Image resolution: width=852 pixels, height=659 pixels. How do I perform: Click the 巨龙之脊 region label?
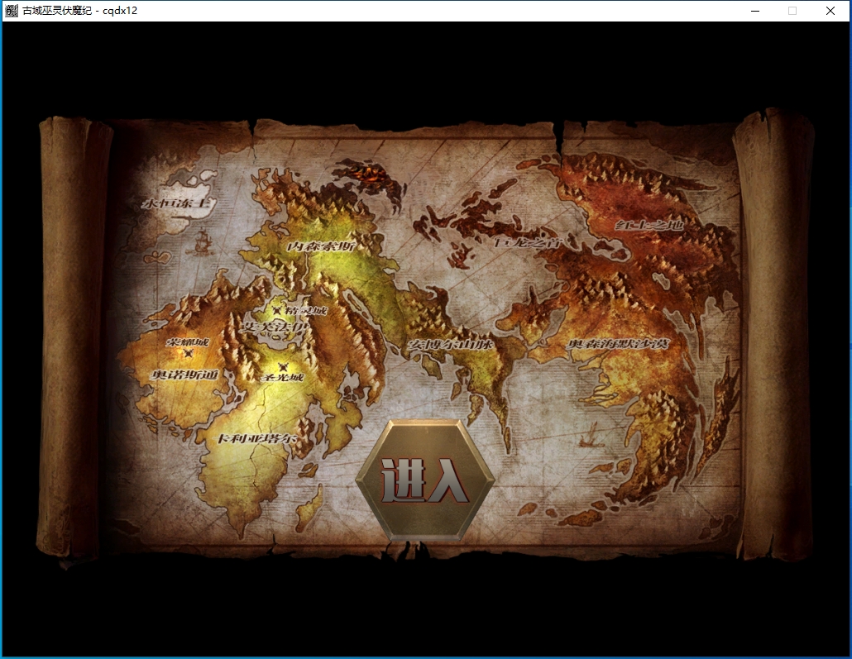pos(527,242)
